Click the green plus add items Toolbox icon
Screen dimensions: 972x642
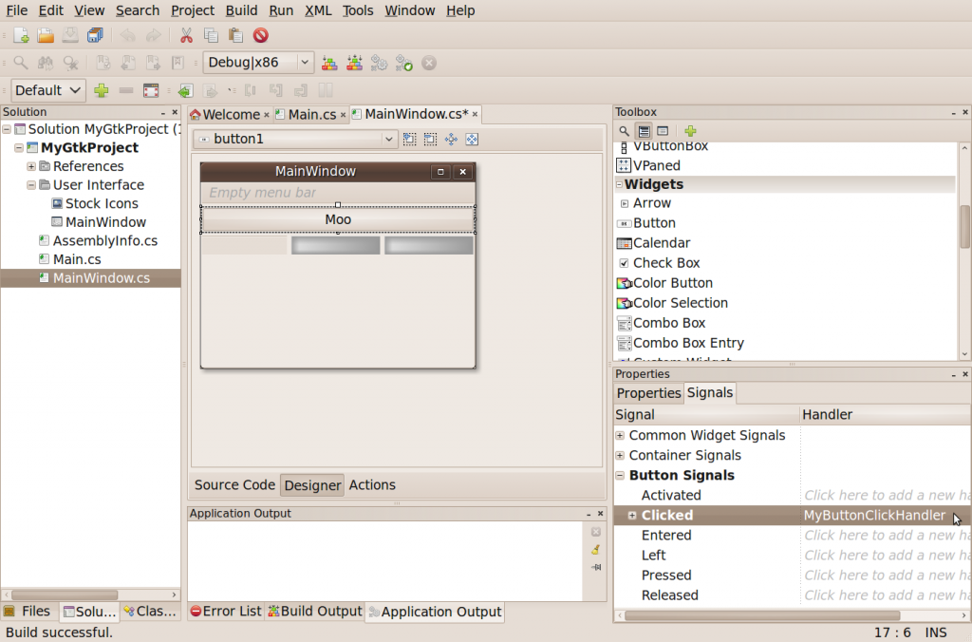point(691,131)
